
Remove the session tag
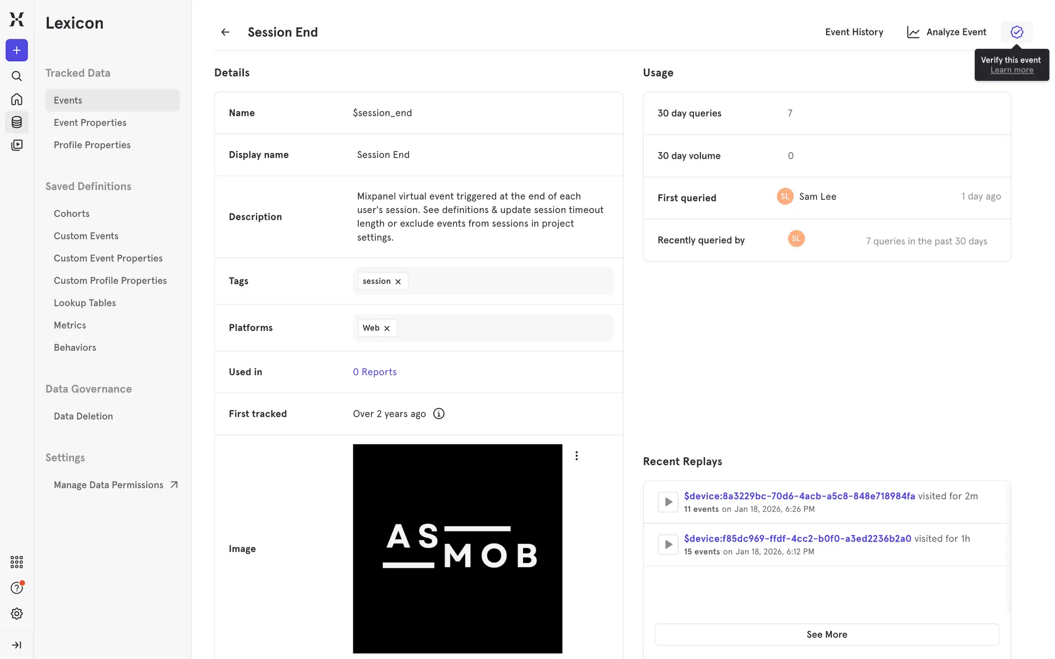[x=398, y=282]
